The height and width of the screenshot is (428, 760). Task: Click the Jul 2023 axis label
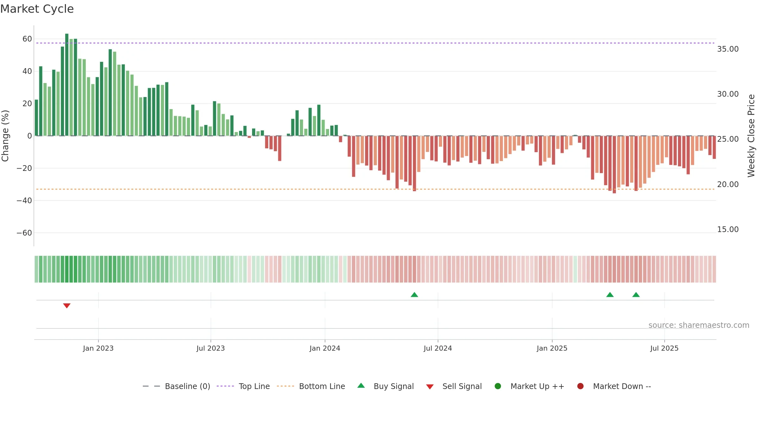click(x=211, y=348)
